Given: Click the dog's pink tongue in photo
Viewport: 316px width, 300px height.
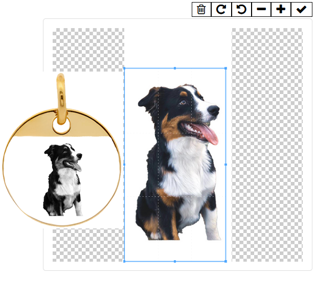Looking at the screenshot, I should tap(208, 134).
